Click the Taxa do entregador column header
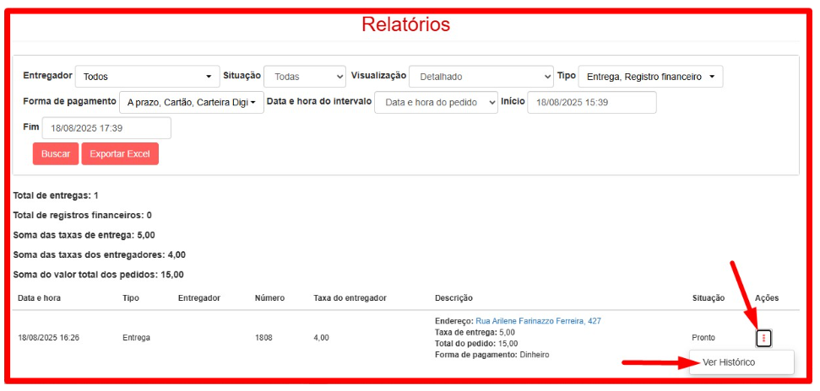This screenshot has height=391, width=820. 350,298
